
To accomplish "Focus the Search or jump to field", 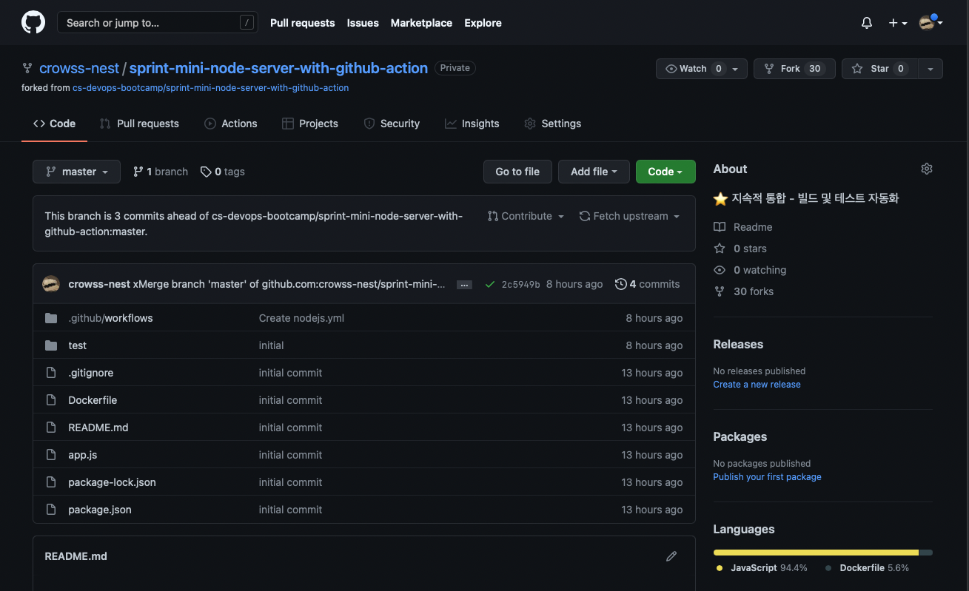I will [158, 23].
